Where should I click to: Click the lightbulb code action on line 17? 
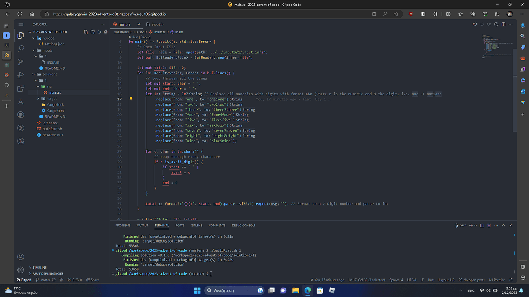click(x=131, y=99)
